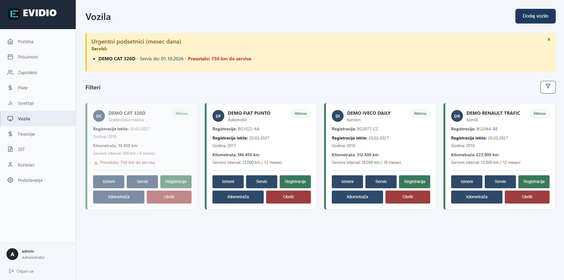Open Početna from the sidebar
The image size is (564, 280).
tap(26, 41)
